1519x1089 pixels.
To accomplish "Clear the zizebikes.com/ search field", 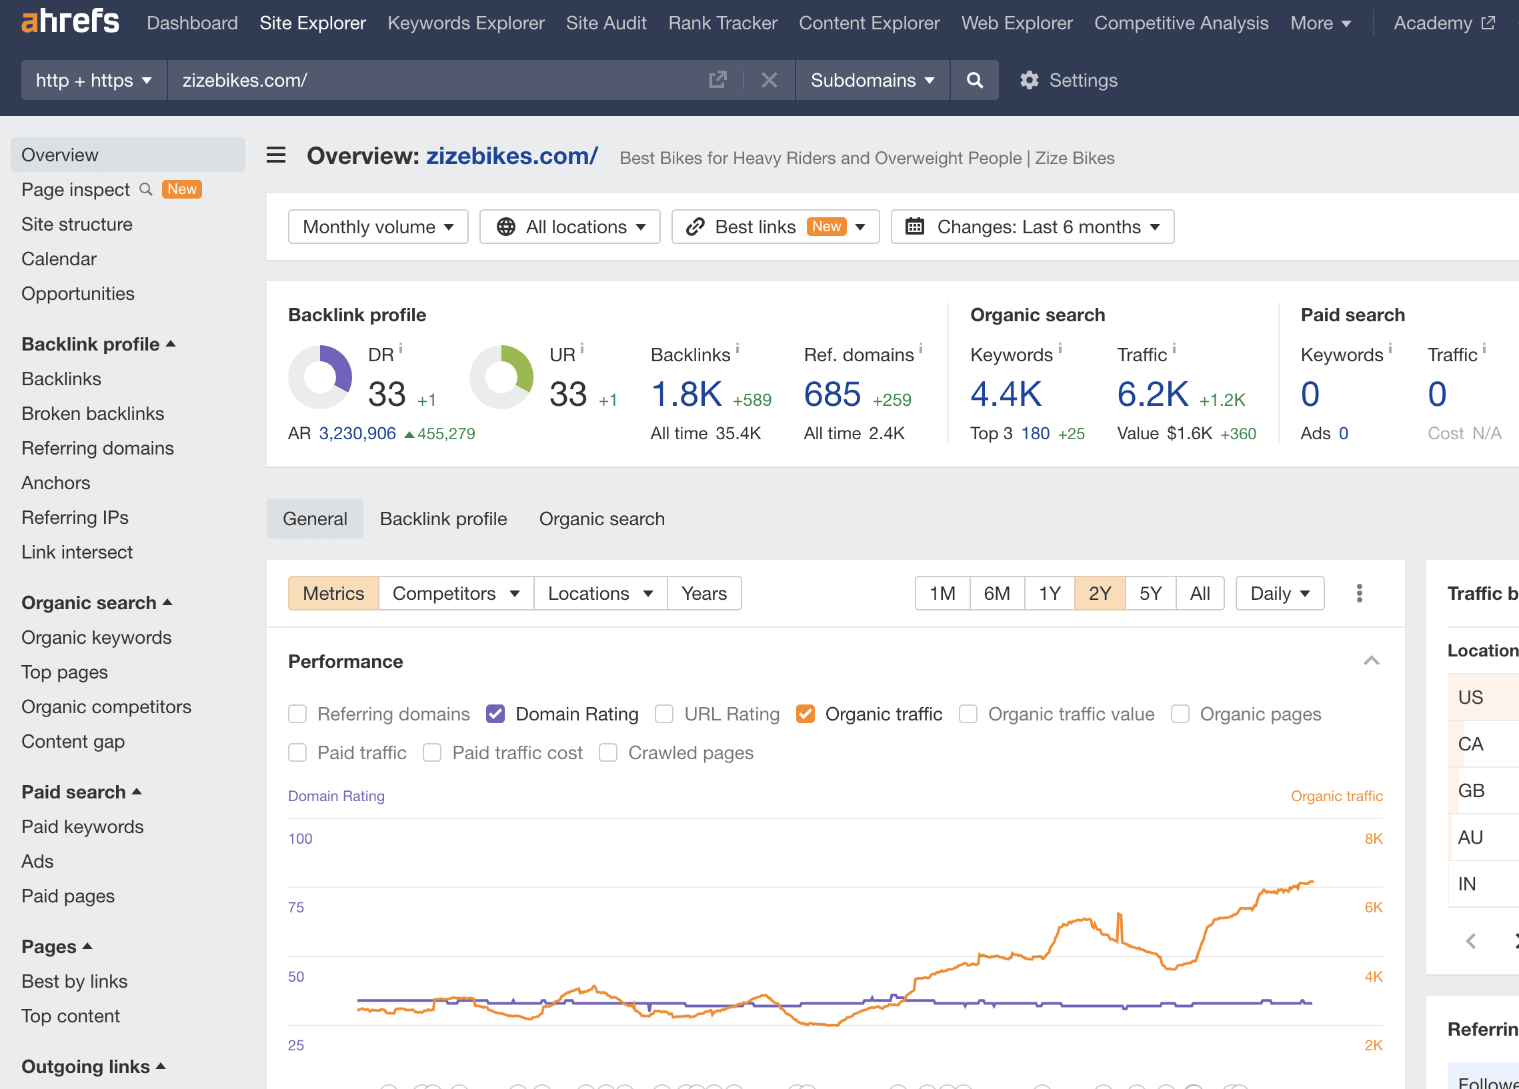I will 769,81.
